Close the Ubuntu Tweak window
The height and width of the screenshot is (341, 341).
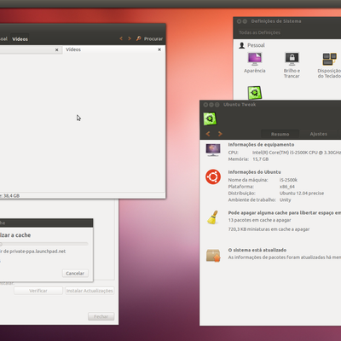[x=205, y=105]
